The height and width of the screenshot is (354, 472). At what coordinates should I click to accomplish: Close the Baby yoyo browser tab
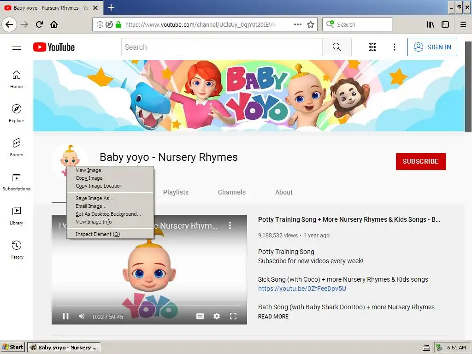[x=95, y=8]
